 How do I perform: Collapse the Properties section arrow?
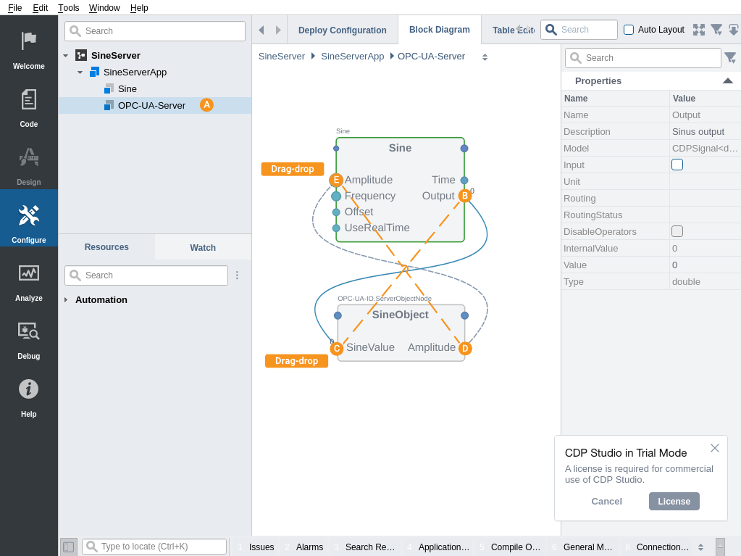click(727, 81)
